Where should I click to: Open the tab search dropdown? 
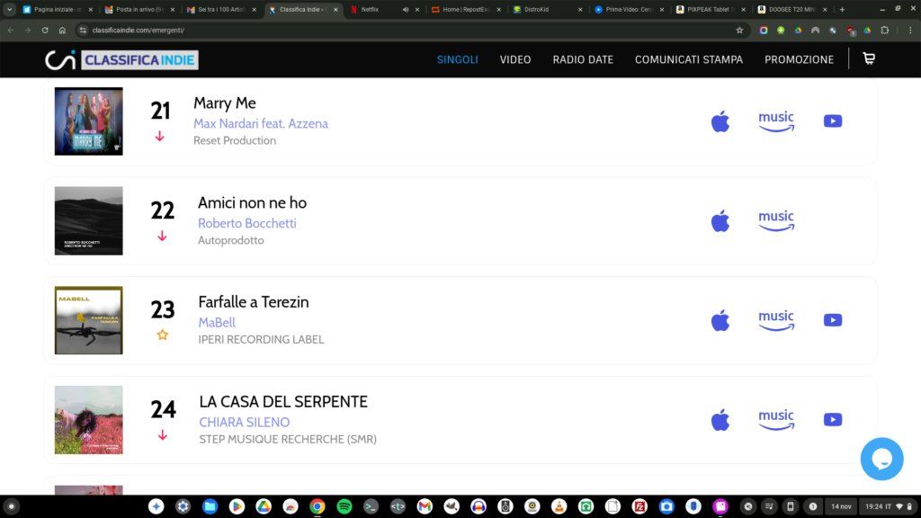click(9, 9)
